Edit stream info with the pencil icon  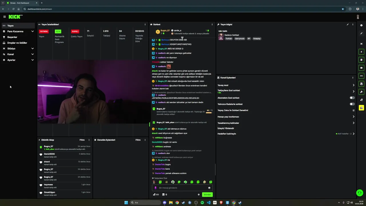pos(348,25)
